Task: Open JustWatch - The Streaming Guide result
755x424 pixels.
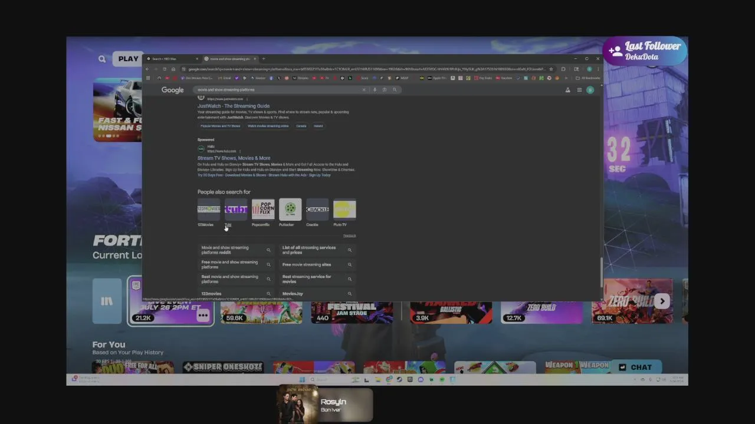Action: click(x=234, y=106)
